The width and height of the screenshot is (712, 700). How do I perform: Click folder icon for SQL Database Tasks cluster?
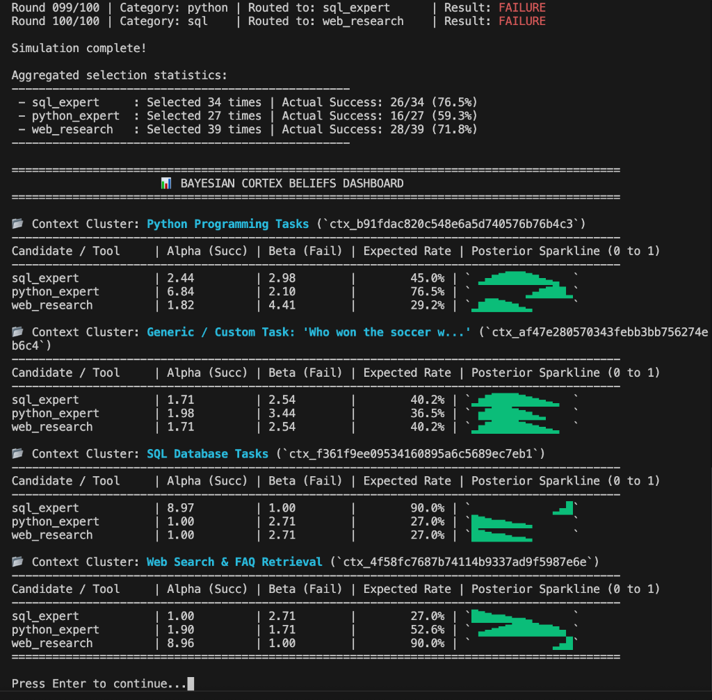[17, 453]
